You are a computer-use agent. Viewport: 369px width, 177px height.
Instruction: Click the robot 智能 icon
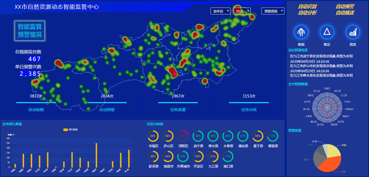point(301,32)
